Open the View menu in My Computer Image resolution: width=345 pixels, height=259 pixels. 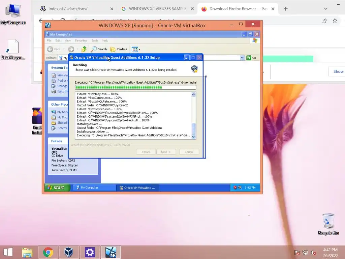point(68,40)
